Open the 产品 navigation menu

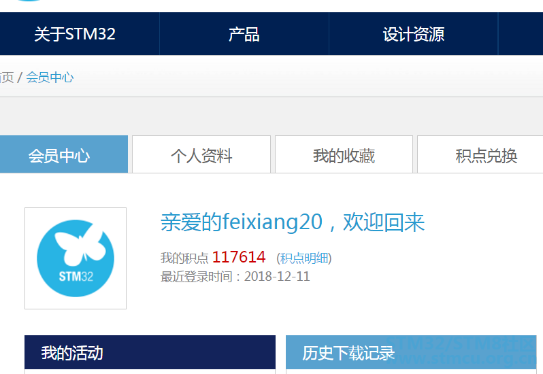[x=244, y=34]
